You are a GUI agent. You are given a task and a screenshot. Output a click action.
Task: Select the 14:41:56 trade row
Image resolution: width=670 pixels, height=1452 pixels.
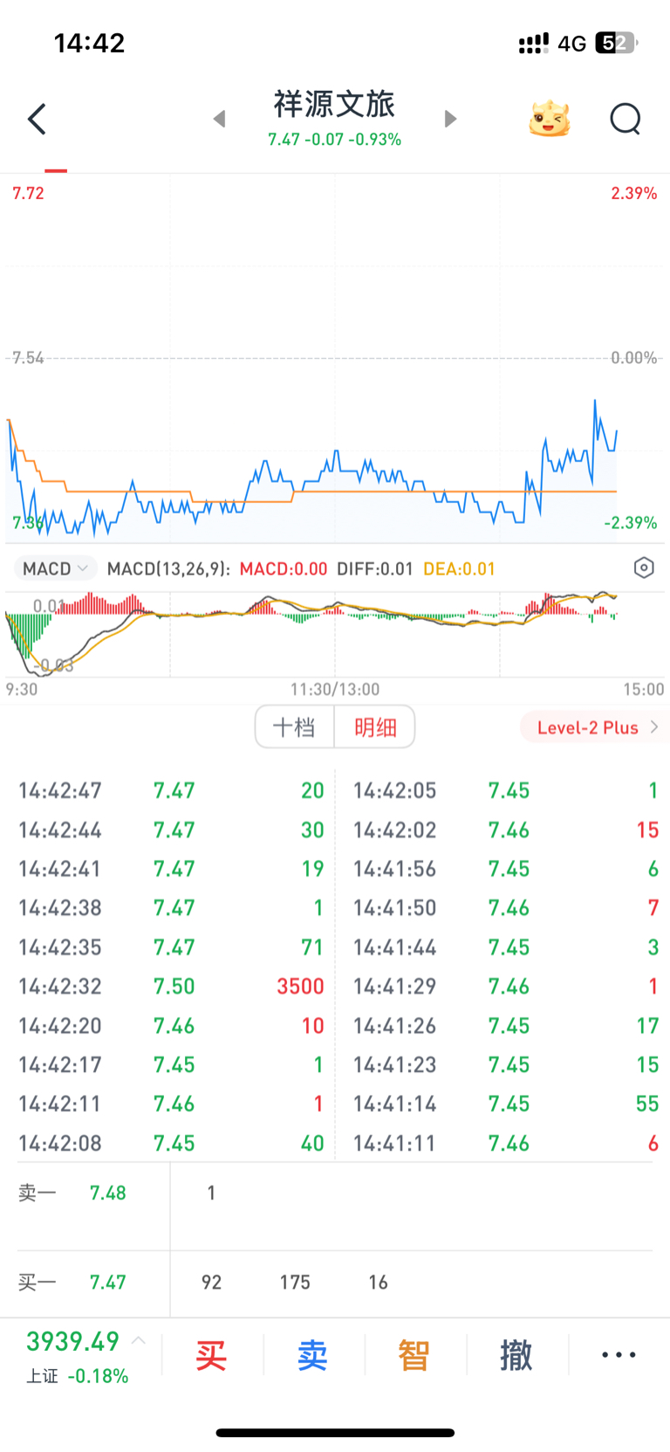[x=505, y=870]
